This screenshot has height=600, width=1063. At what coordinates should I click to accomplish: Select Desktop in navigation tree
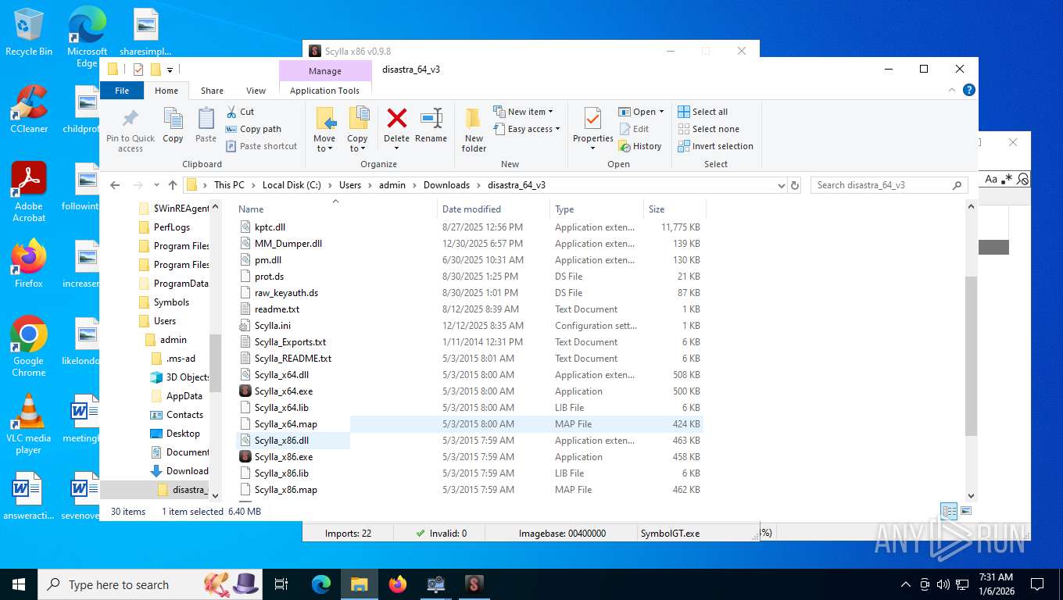coord(183,434)
